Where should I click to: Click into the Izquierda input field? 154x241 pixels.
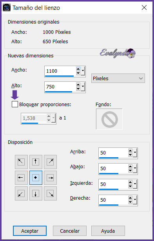click(x=114, y=184)
